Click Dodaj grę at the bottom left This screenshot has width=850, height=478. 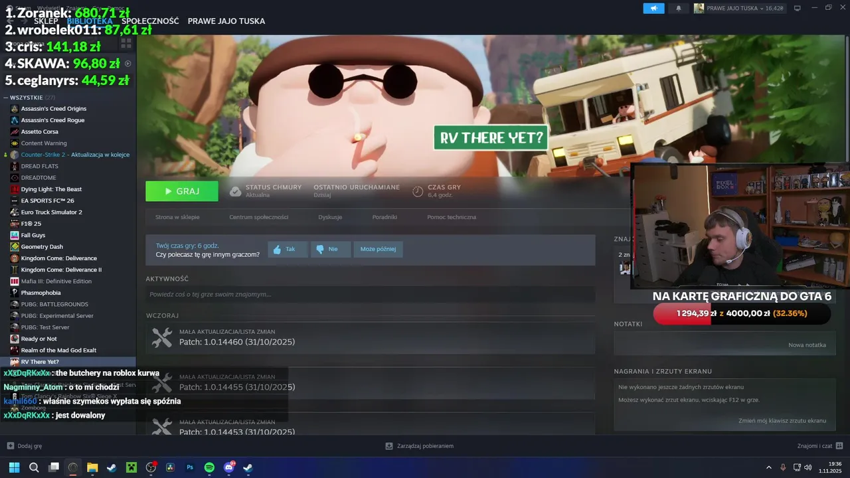[24, 446]
